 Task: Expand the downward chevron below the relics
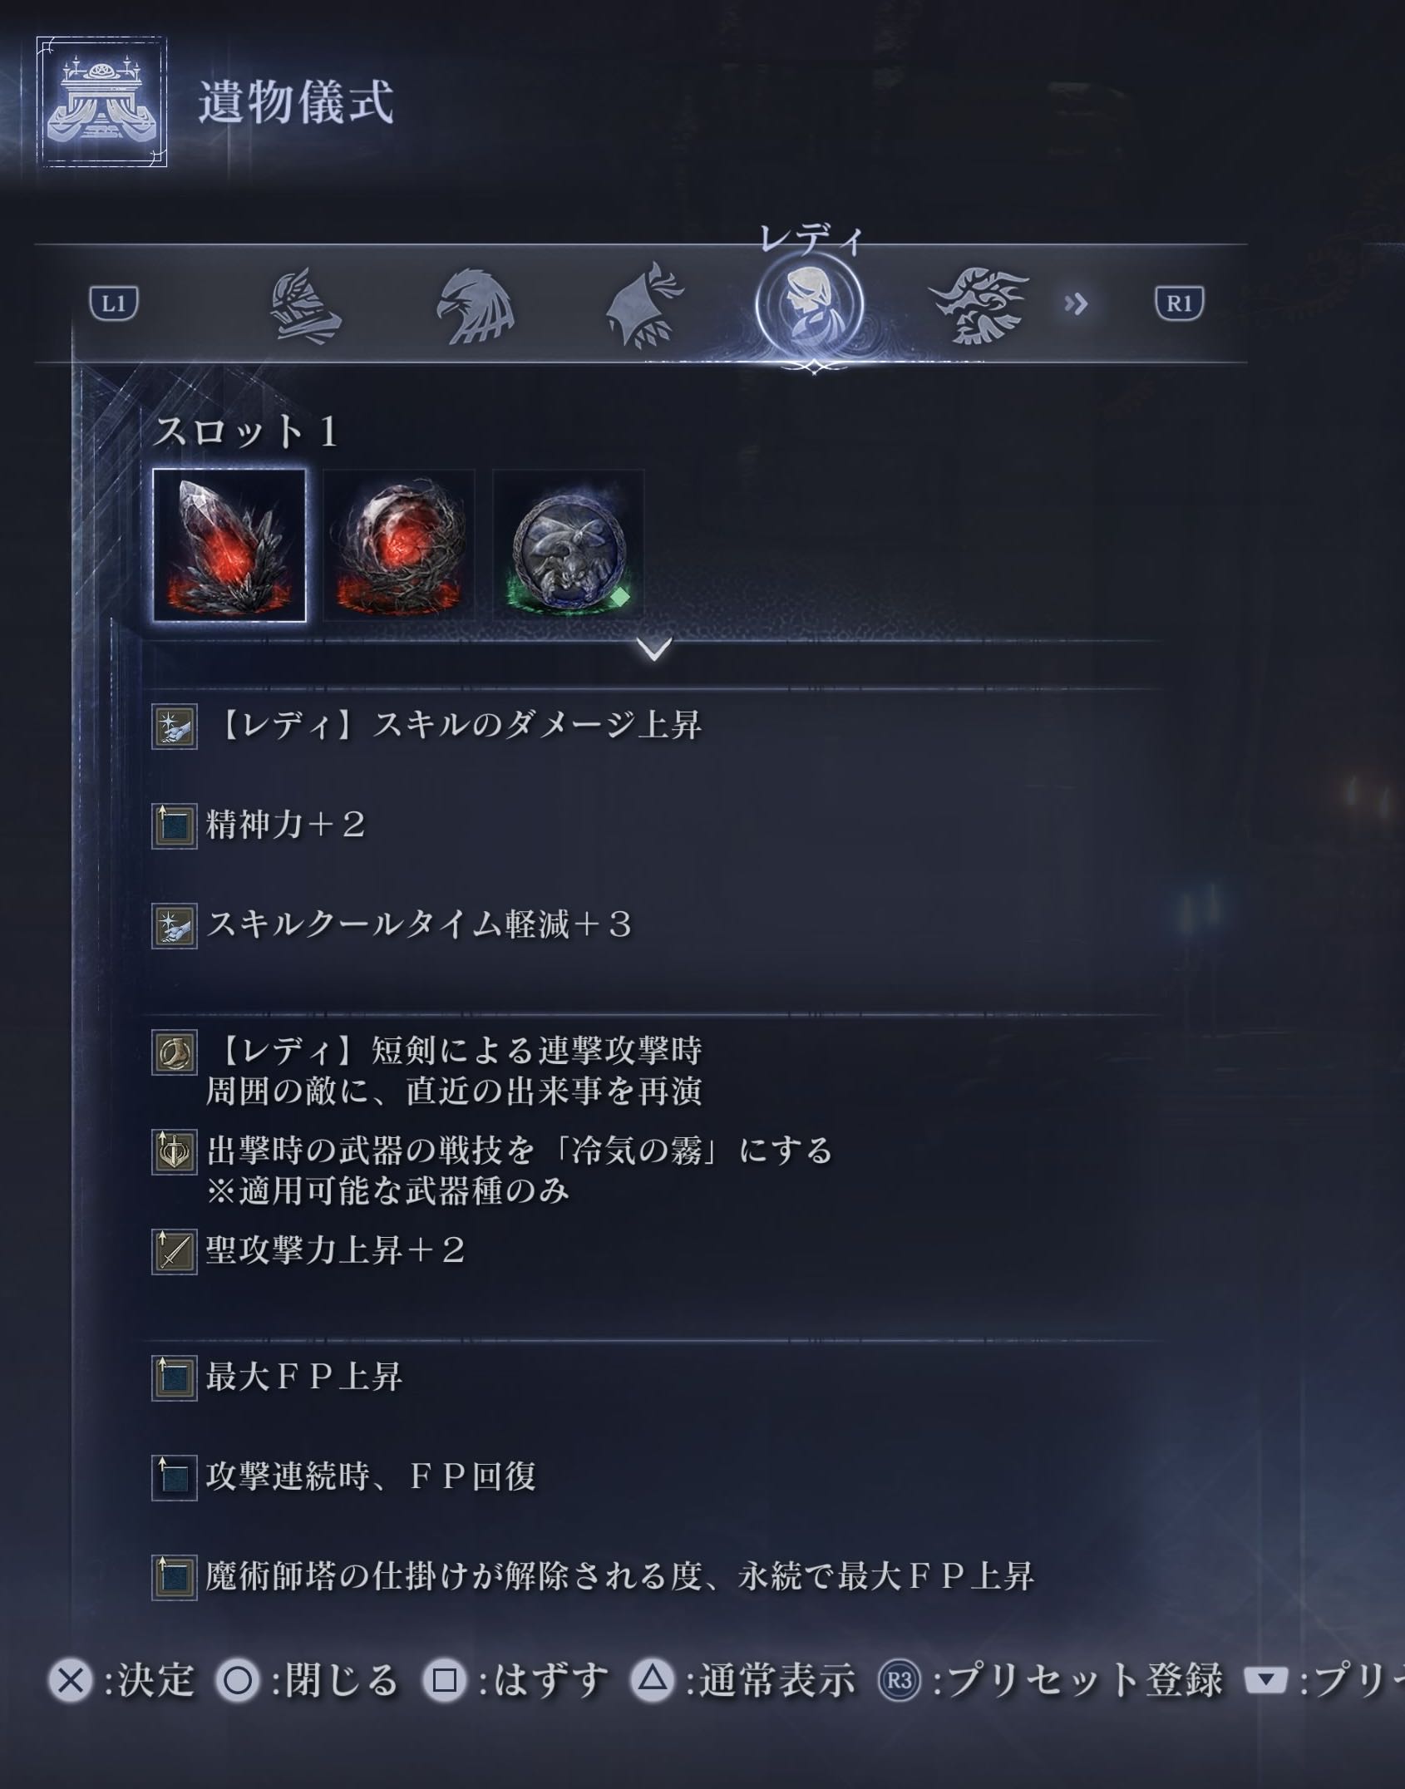pos(655,649)
